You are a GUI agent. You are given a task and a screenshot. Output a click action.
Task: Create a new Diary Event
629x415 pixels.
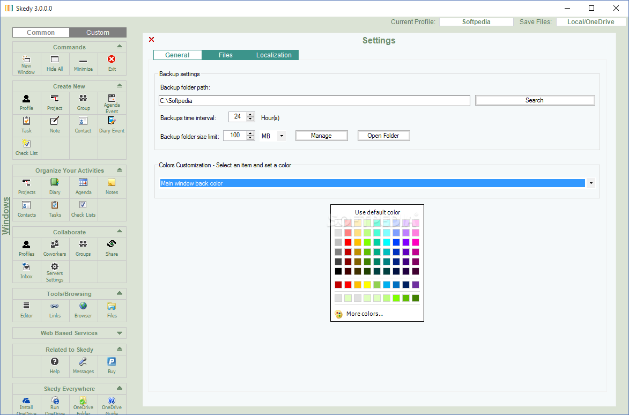pos(112,125)
